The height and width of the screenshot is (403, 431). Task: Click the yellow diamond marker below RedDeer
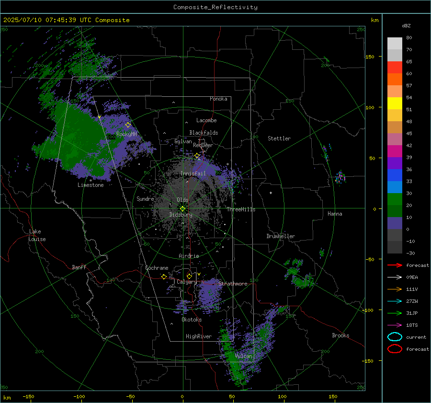coord(197,156)
